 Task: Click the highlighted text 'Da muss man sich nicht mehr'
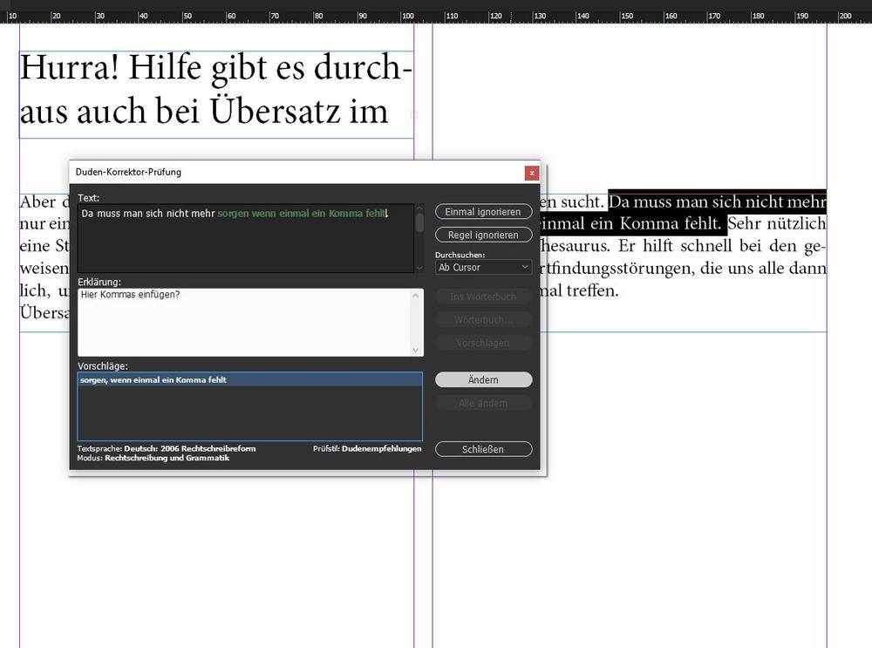pos(718,201)
